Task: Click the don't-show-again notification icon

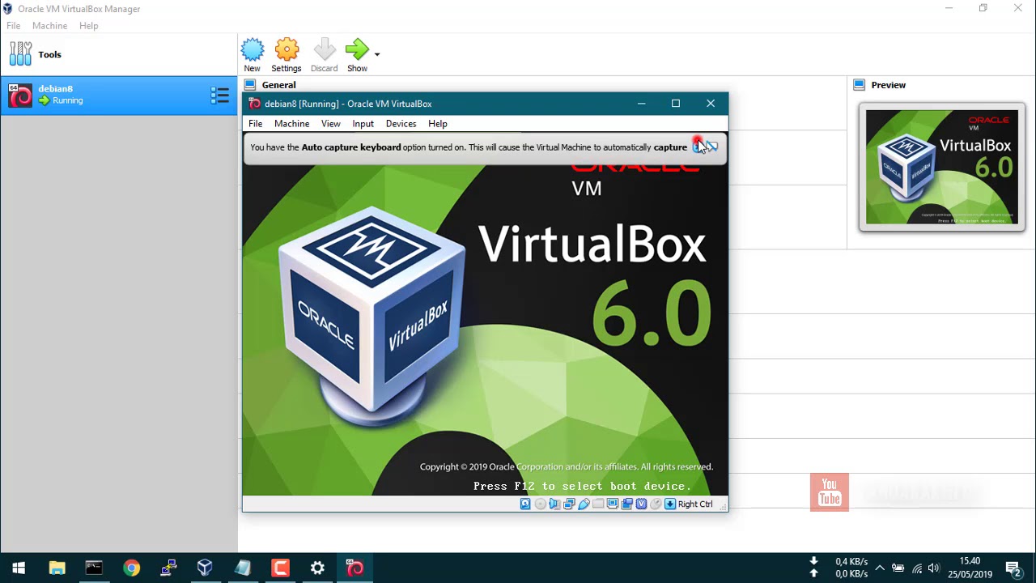Action: (x=711, y=147)
